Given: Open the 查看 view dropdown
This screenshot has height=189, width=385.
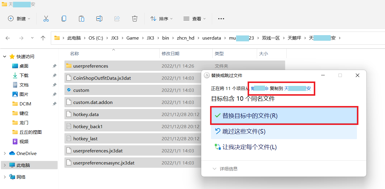Looking at the screenshot, I should tap(194, 19).
